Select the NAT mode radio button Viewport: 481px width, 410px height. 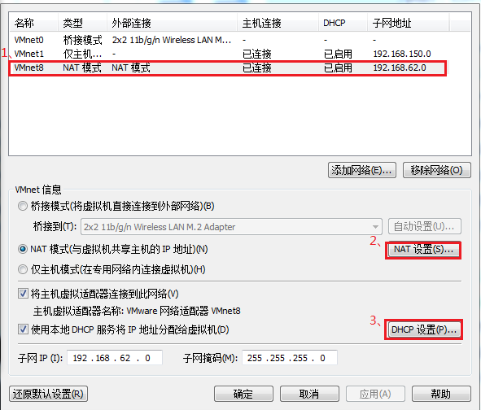23,249
